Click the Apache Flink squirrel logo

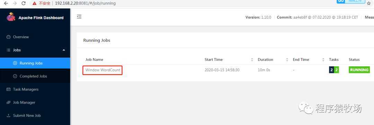click(11, 17)
